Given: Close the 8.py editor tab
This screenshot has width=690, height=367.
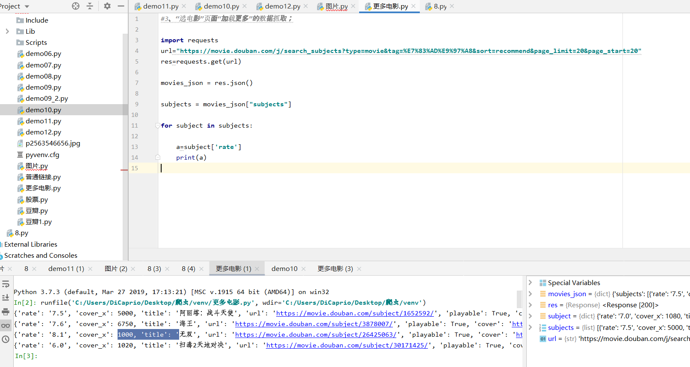Looking at the screenshot, I should (x=452, y=6).
